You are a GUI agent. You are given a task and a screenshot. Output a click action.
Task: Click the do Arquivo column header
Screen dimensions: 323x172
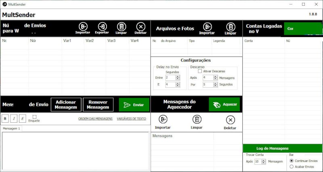pos(169,41)
